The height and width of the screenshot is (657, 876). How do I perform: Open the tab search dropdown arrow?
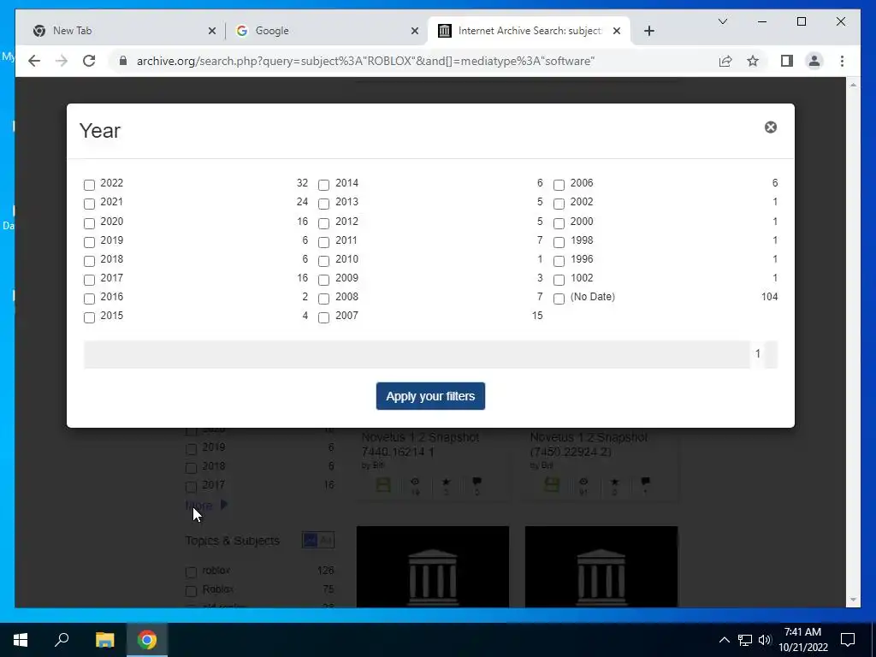coord(722,21)
